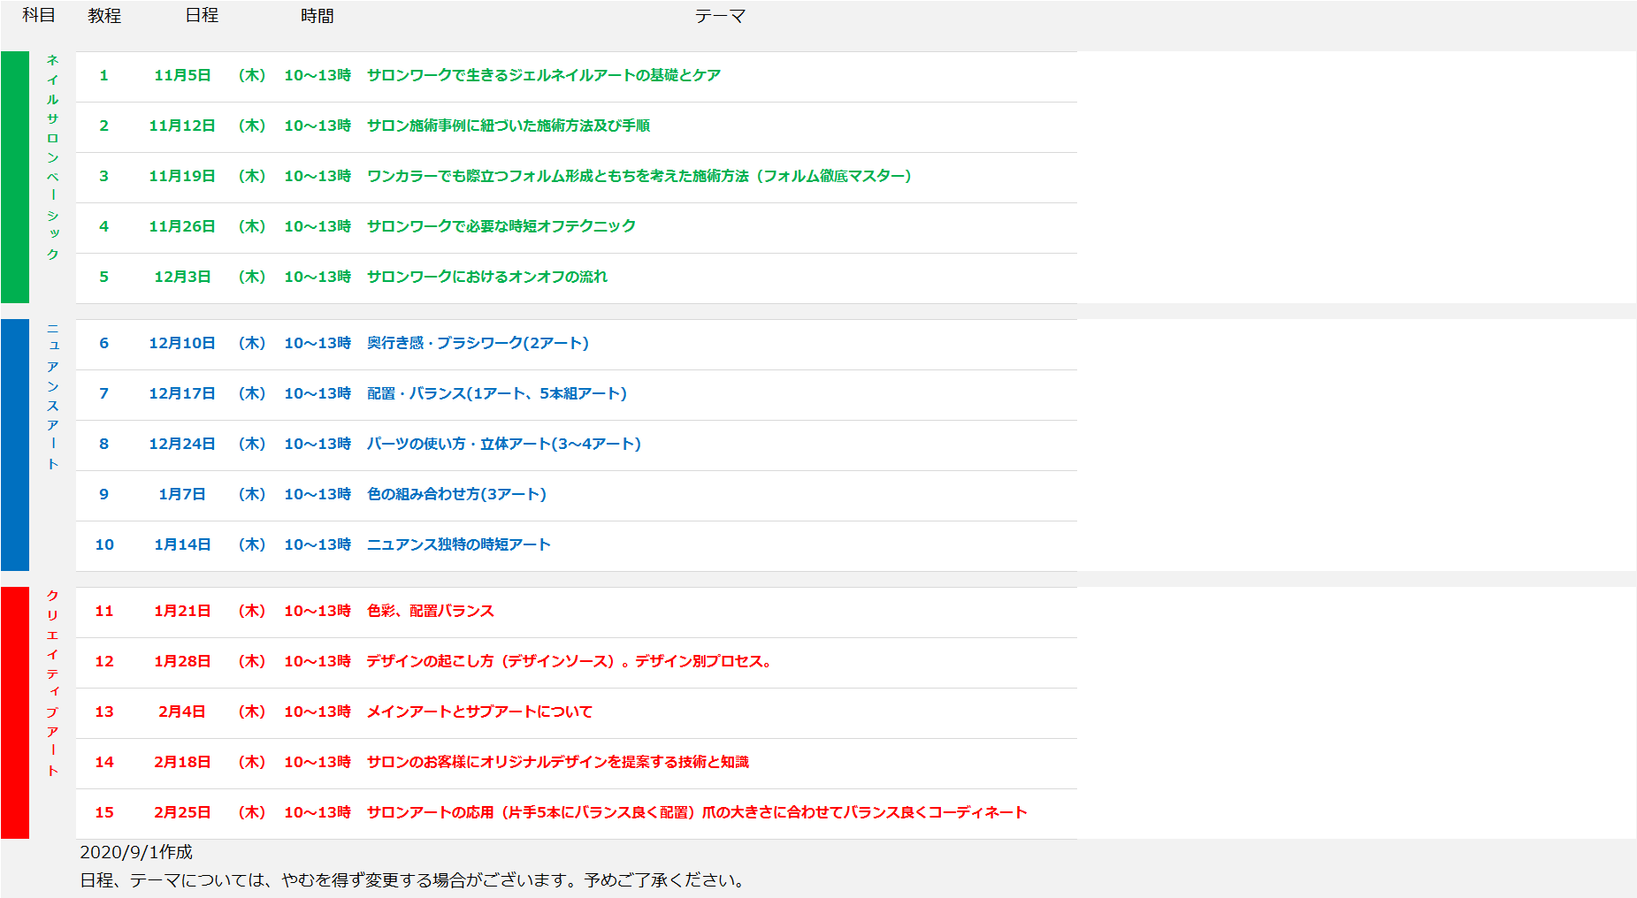Click theme メインアートとサブアートについて
Screen dimensions: 1637x898
coord(479,712)
